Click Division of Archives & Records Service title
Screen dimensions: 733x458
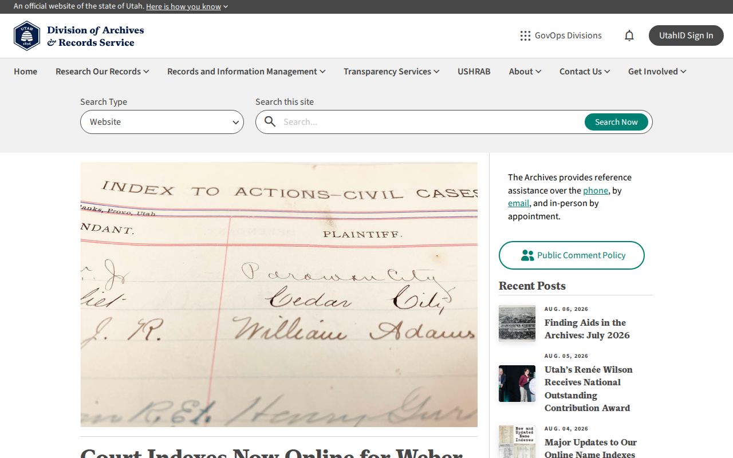tap(95, 36)
